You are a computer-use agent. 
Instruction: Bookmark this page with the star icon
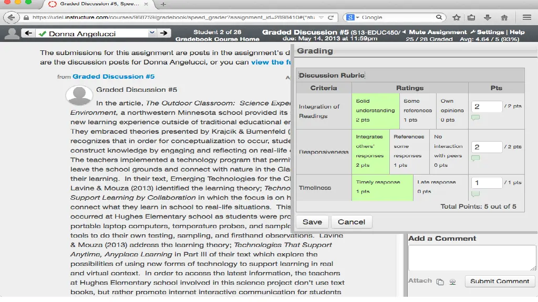click(x=457, y=17)
